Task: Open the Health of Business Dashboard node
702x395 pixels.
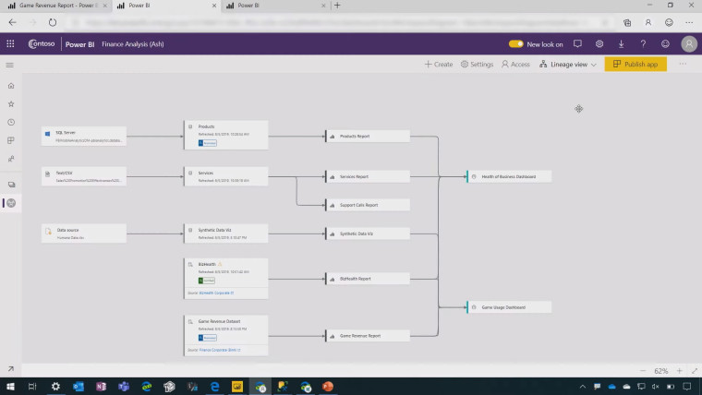Action: [510, 176]
